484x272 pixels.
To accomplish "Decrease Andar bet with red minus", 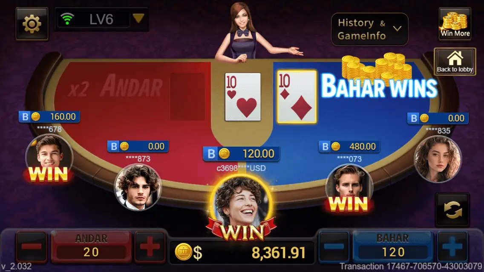I will point(32,246).
